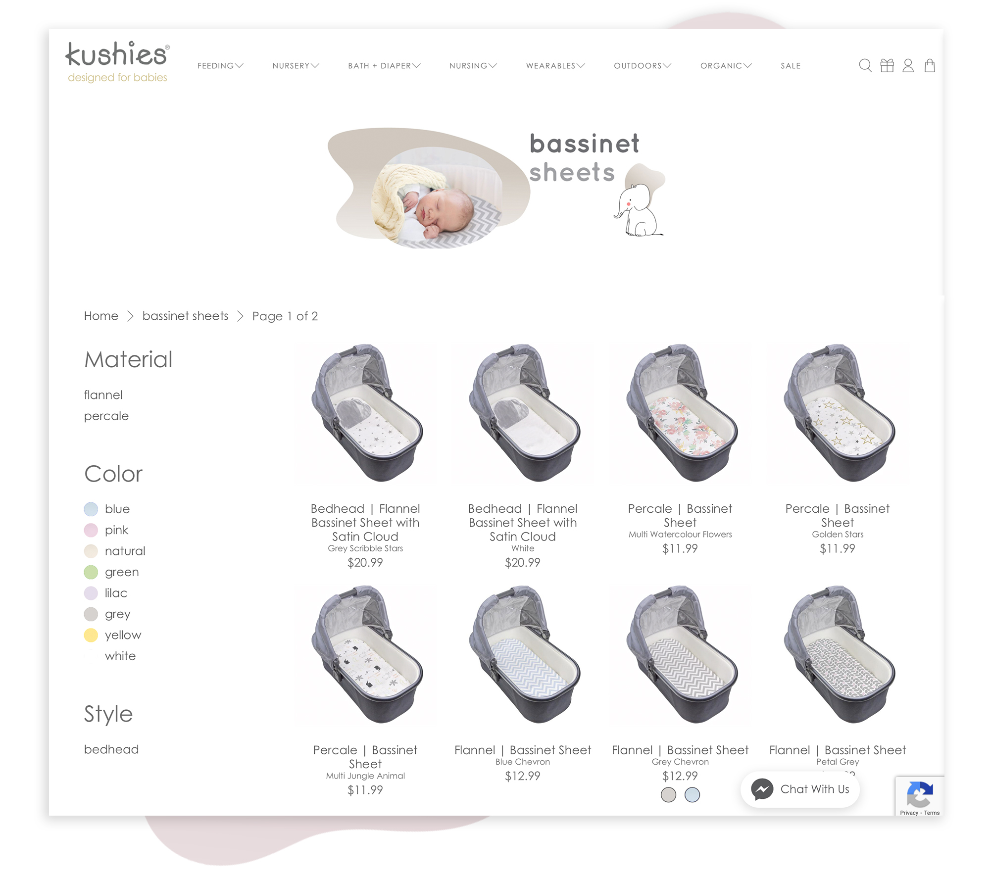Select grey swatch under Grey Chevron sheet

(x=668, y=795)
